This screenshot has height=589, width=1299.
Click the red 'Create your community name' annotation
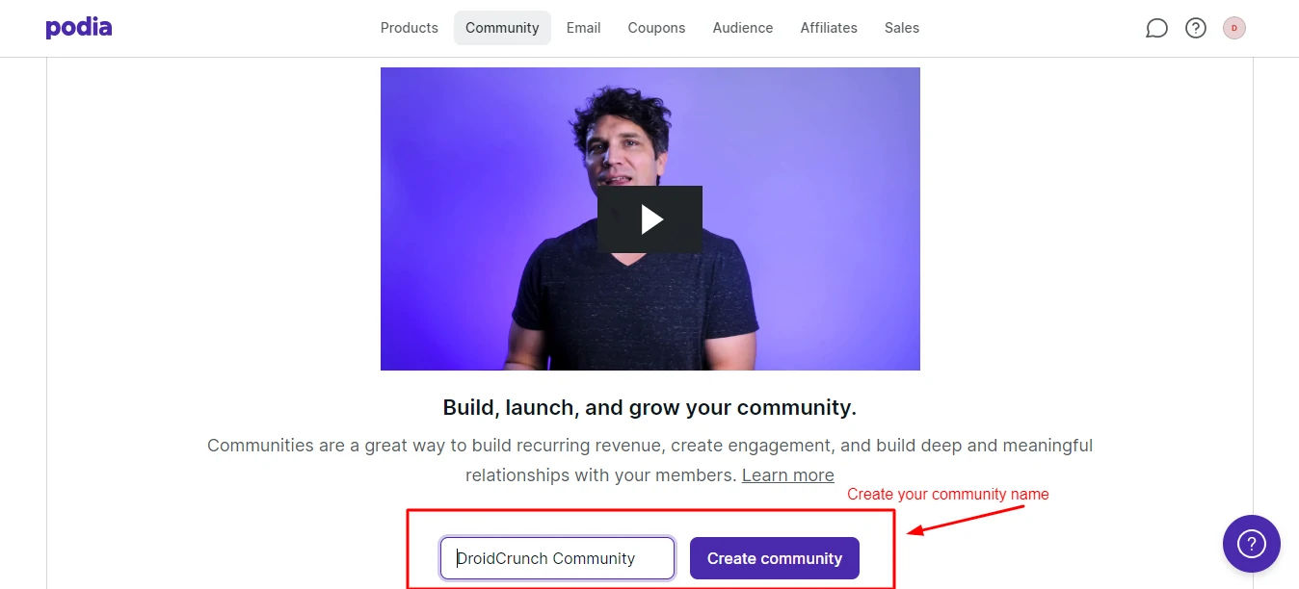(x=948, y=495)
